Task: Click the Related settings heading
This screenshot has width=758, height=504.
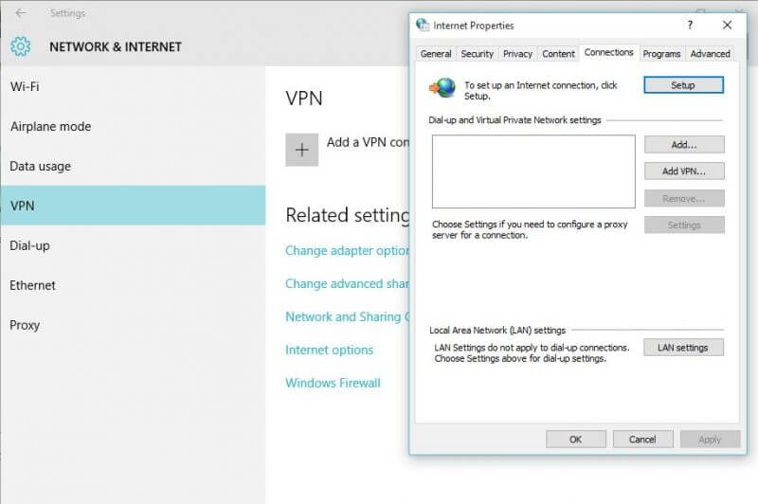Action: pos(347,215)
